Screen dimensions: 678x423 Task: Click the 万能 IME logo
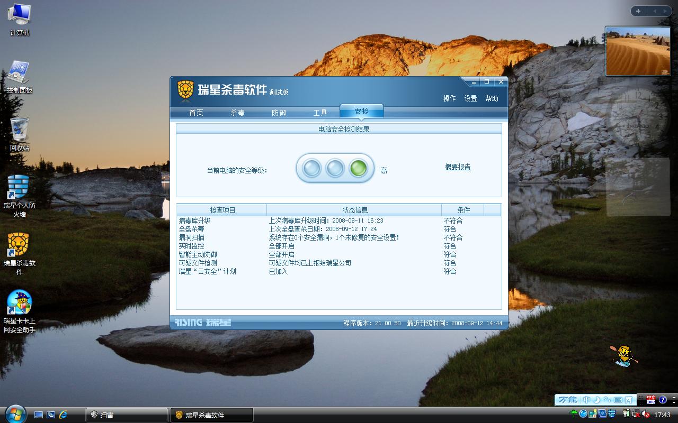point(568,400)
